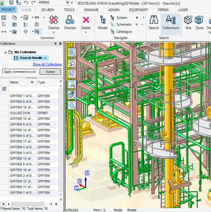The image size is (211, 212).
Task: Switch to the 3D VIEW tab
Action: tap(47, 10)
